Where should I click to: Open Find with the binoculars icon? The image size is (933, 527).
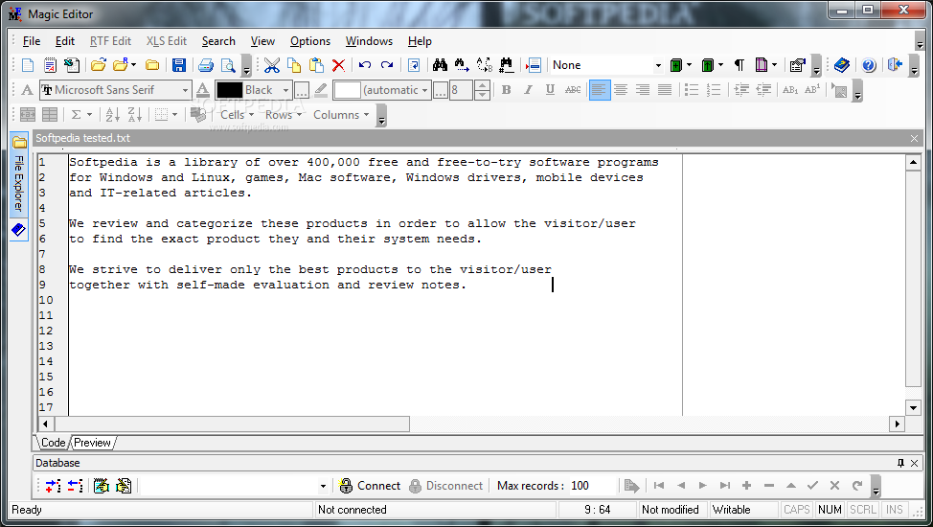tap(440, 65)
